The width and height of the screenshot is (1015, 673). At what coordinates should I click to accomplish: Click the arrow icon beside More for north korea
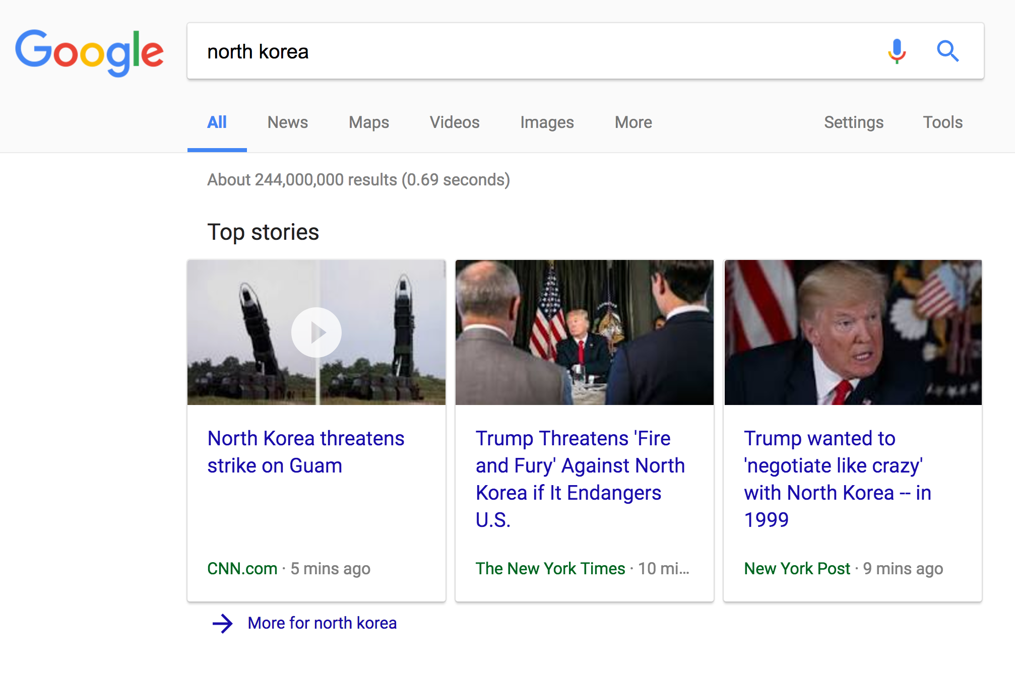point(222,623)
